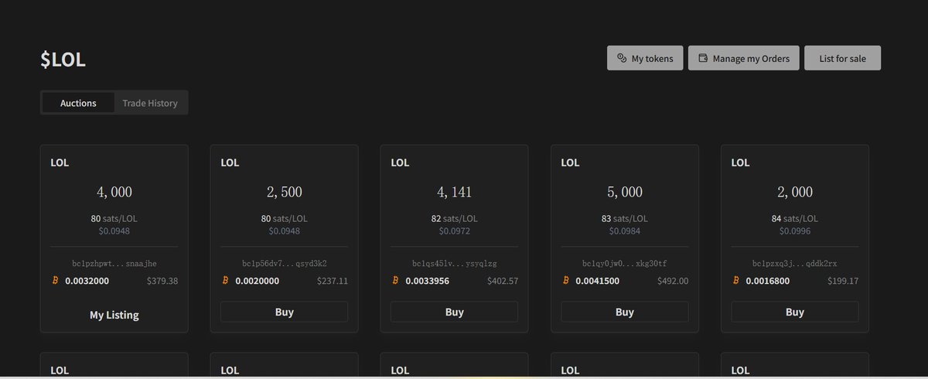Click My Listing on the 4,000 LOL card
This screenshot has width=928, height=379.
(x=114, y=315)
